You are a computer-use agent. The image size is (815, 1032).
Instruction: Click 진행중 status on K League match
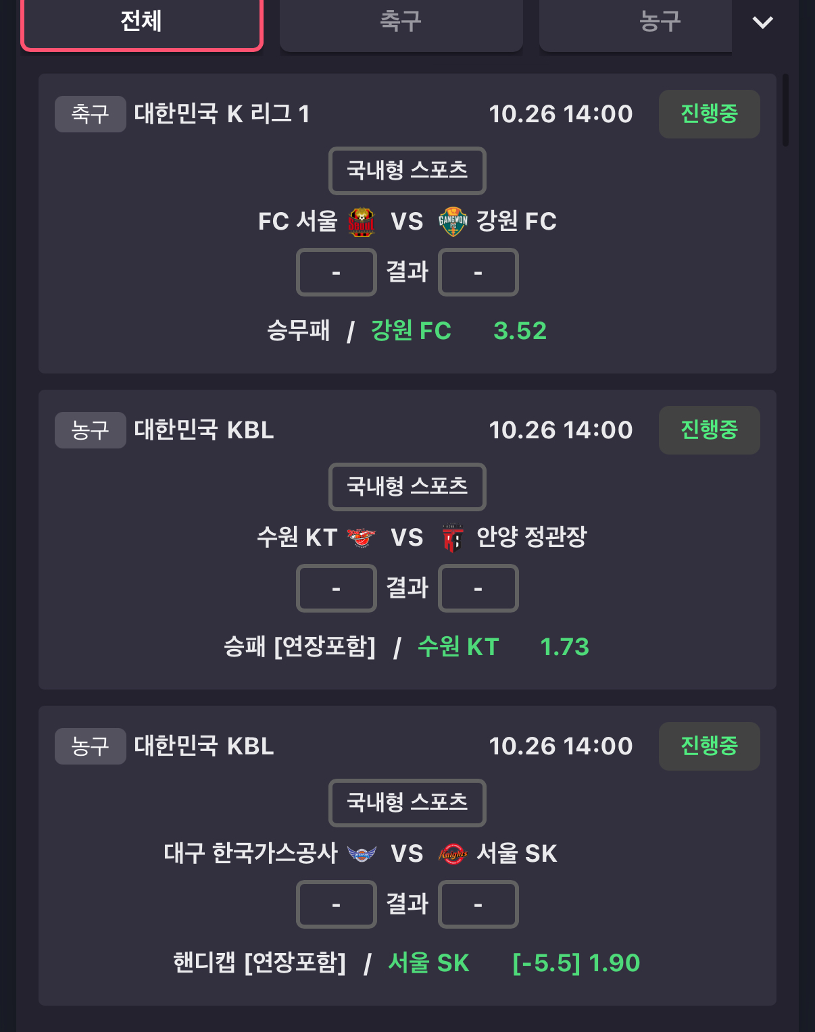(x=709, y=114)
